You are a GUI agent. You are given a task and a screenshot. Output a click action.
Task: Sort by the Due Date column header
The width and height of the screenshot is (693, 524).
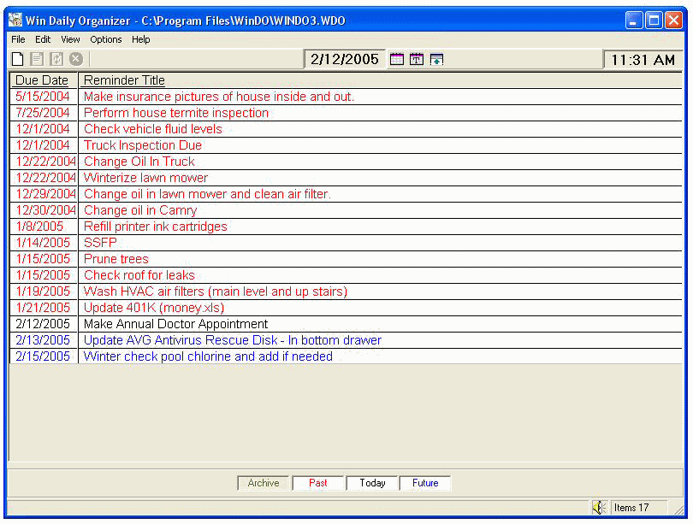(44, 80)
